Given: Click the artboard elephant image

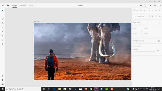Looking at the screenshot, I should 83,51.
